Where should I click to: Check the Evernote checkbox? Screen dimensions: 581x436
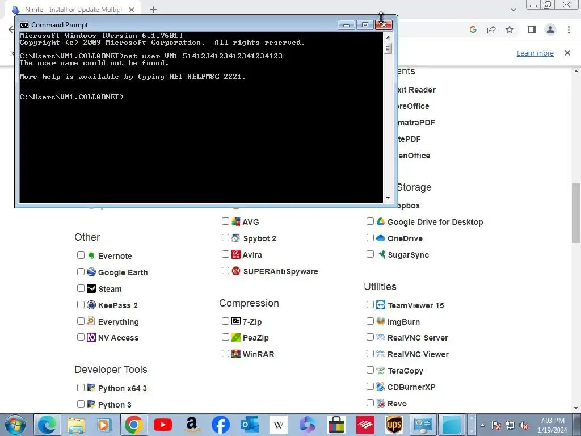(x=81, y=255)
